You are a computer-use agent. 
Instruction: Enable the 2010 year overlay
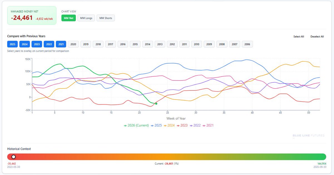197,44
